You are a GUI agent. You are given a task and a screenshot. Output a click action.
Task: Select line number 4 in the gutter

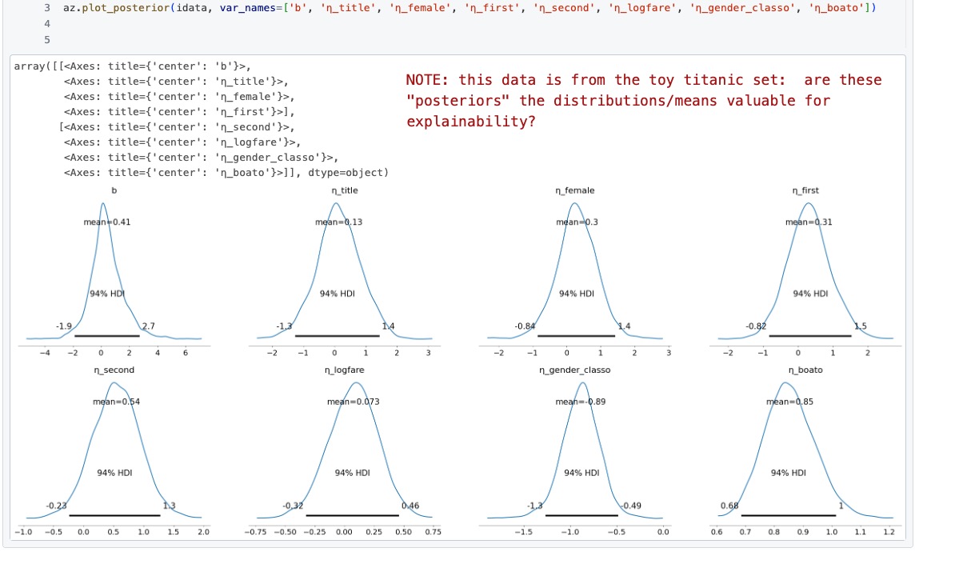pos(47,24)
